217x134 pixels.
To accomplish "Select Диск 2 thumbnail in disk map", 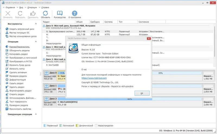I will coord(50,102).
